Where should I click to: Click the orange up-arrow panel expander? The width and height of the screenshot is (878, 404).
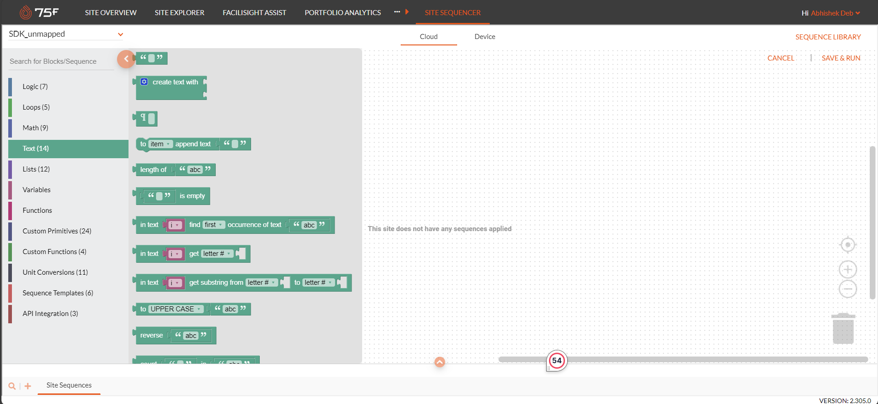point(440,362)
